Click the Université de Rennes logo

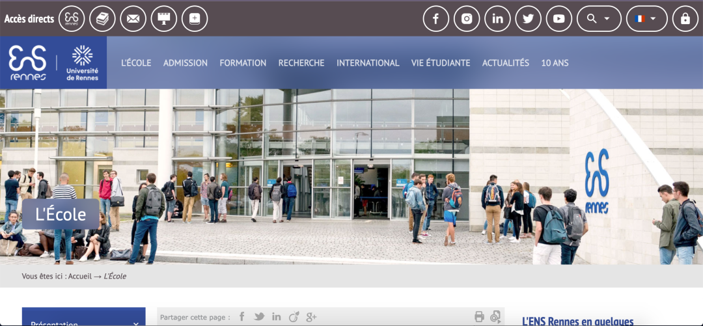tap(83, 62)
